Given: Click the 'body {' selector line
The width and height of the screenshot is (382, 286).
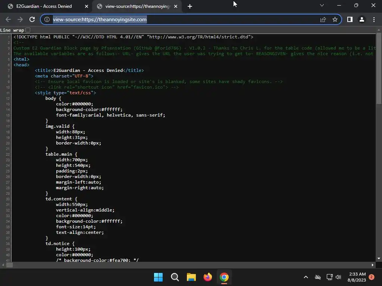Looking at the screenshot, I should [53, 98].
